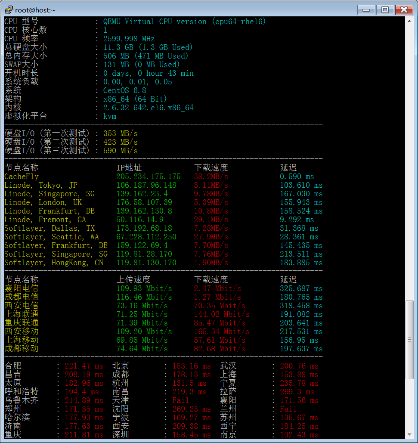Click Softlayer, Dallas, TX node

coord(50,228)
